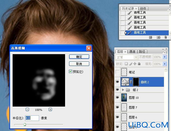The height and width of the screenshot is (131, 171).
Task: Click the blur preview image area
Action: (39, 80)
